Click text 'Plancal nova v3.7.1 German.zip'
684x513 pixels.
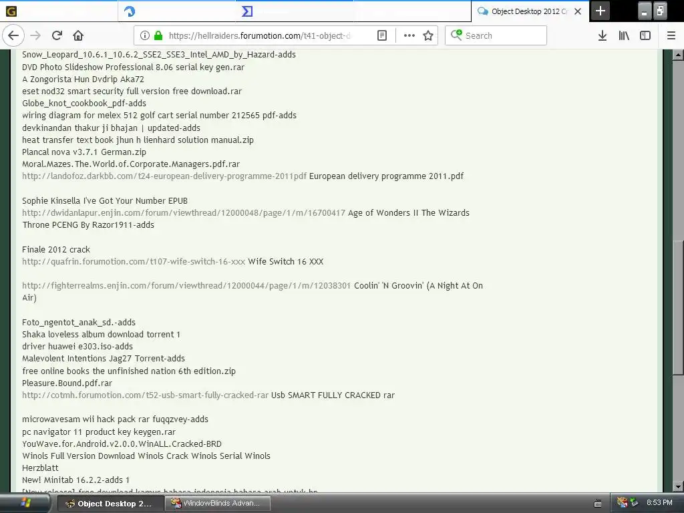click(x=84, y=152)
